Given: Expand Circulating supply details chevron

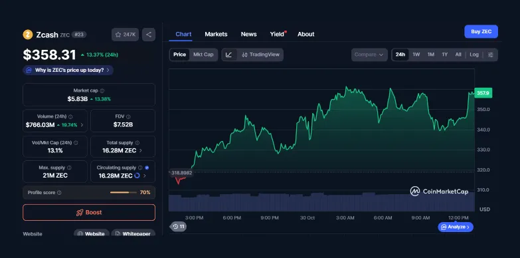Looking at the screenshot, I should pos(144,176).
